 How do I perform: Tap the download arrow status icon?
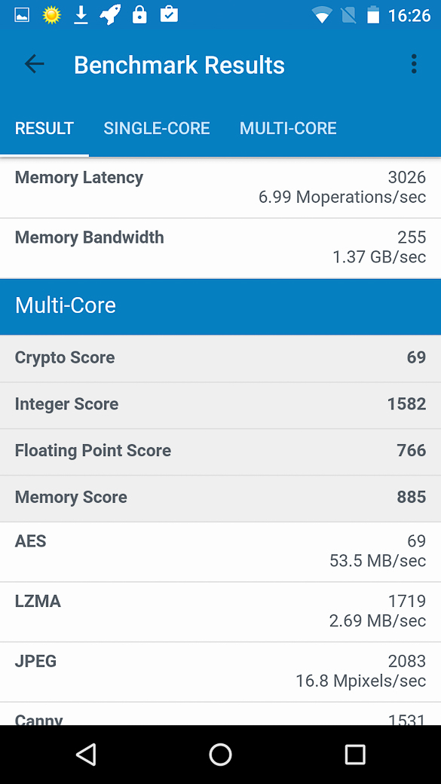81,16
